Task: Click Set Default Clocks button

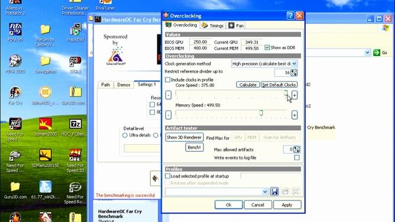Action: tap(279, 85)
